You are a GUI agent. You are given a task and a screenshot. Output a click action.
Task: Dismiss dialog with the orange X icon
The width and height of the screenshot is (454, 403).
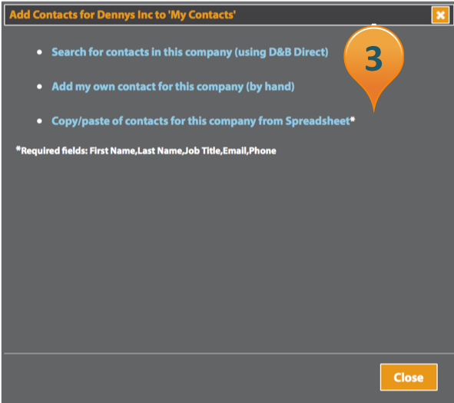pos(440,15)
